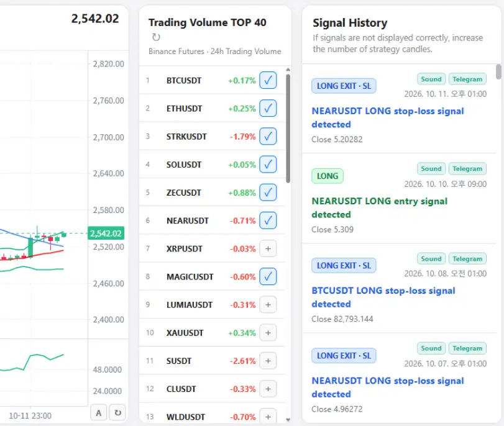Select ETHUSDT symbol in the volume list
The image size is (504, 426).
click(184, 109)
